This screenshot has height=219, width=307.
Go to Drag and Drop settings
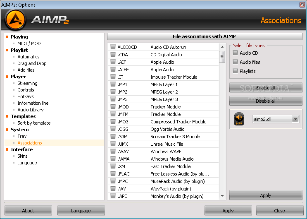pyautogui.click(x=32, y=63)
